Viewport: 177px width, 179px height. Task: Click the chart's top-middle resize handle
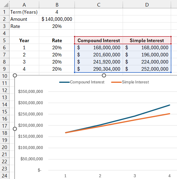(x=104, y=75)
